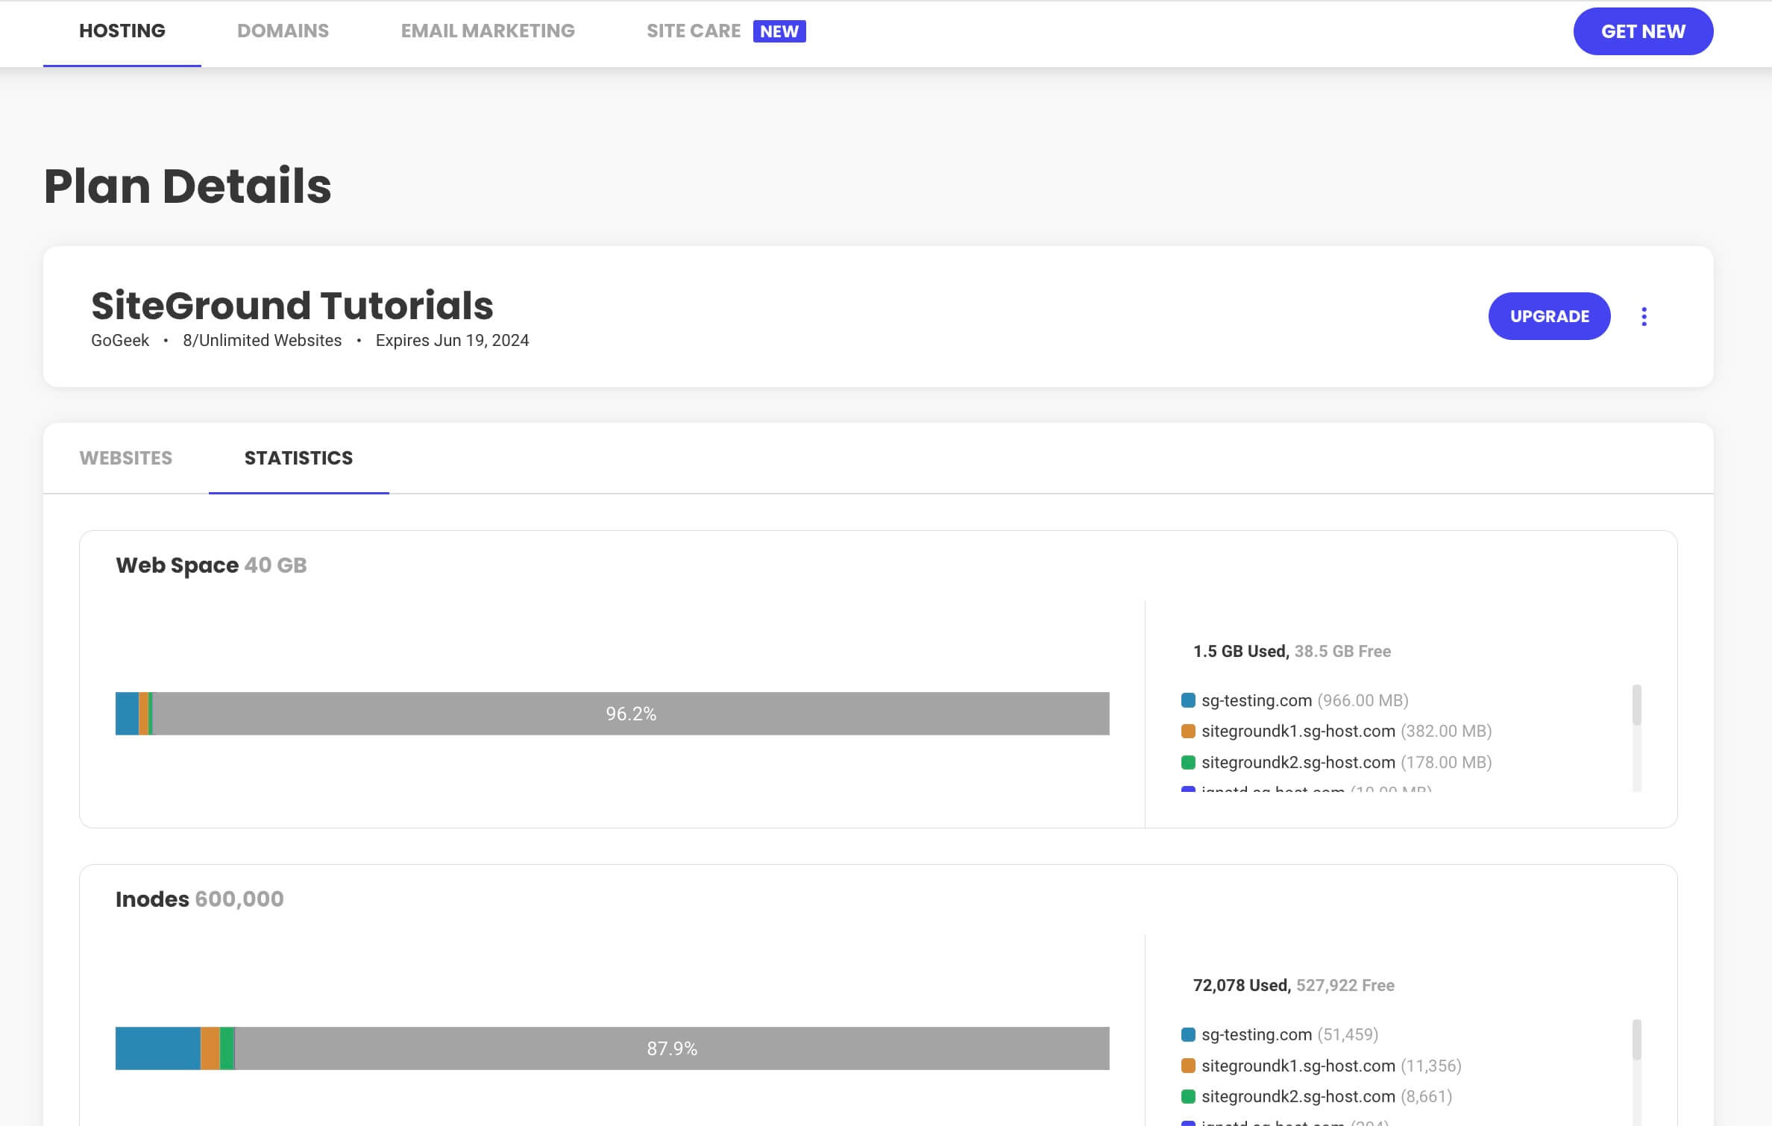Open the three-dot plan options menu
Viewport: 1772px width, 1126px height.
click(x=1644, y=316)
